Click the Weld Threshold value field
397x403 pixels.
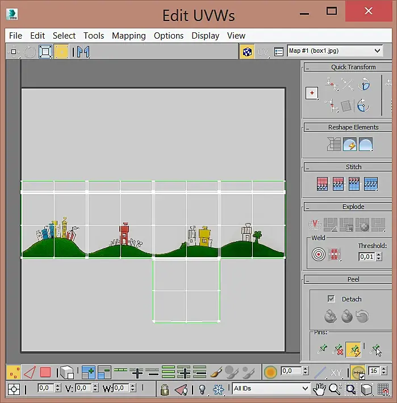[x=367, y=257]
